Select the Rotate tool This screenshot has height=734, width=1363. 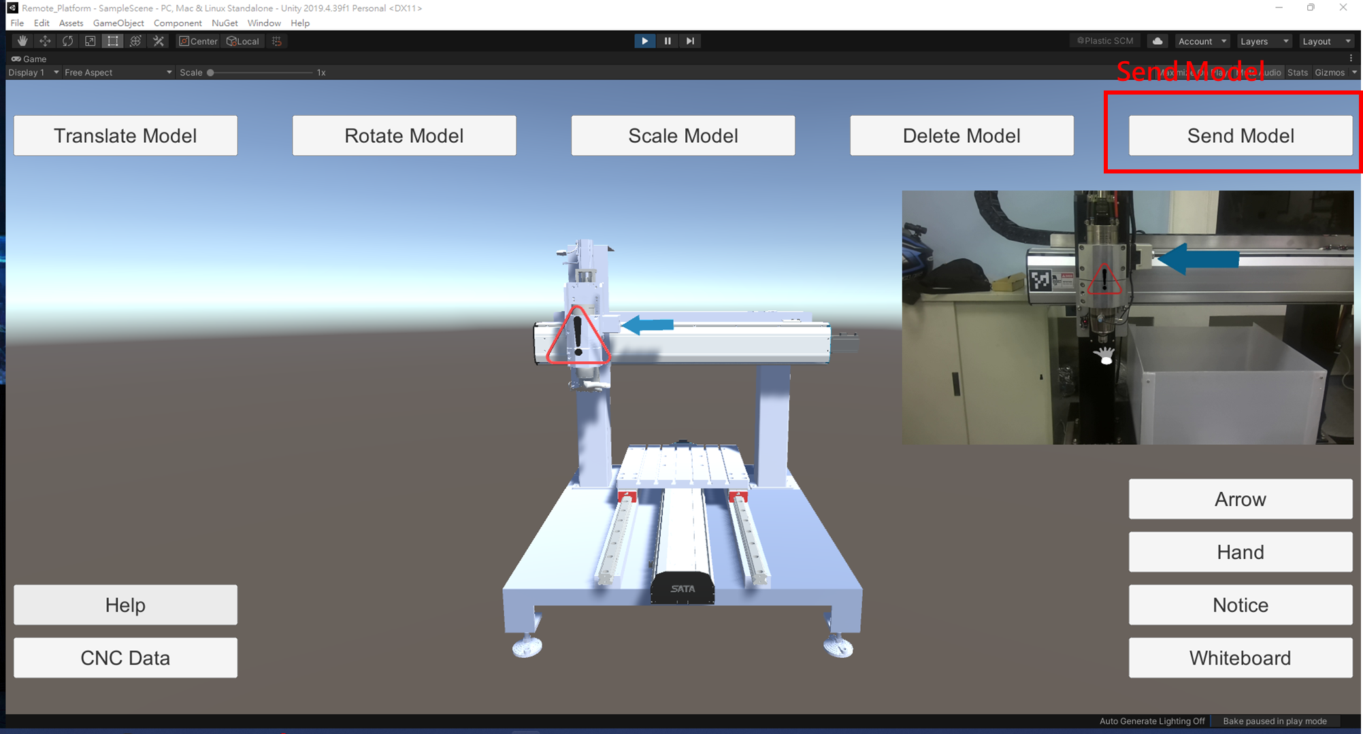coord(67,41)
